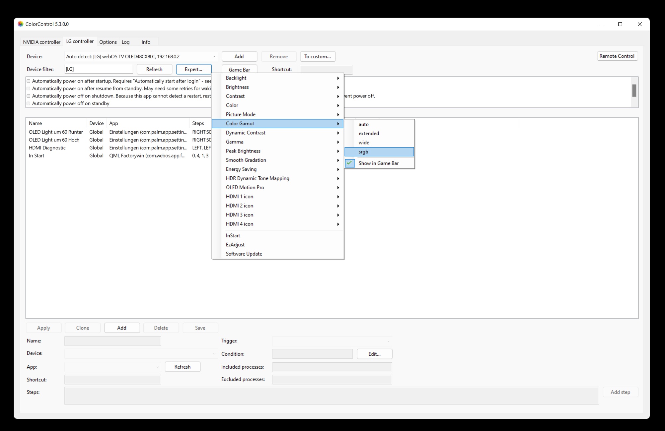Enable automatic power on after startup
Image resolution: width=665 pixels, height=431 pixels.
(x=29, y=81)
